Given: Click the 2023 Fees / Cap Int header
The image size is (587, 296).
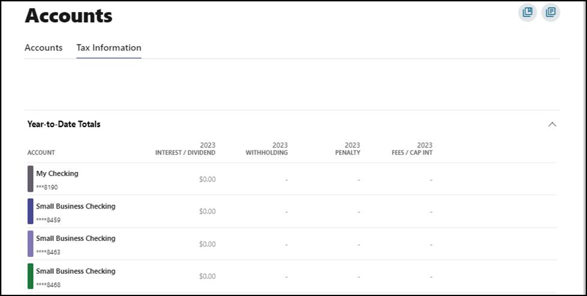Looking at the screenshot, I should click(x=412, y=149).
